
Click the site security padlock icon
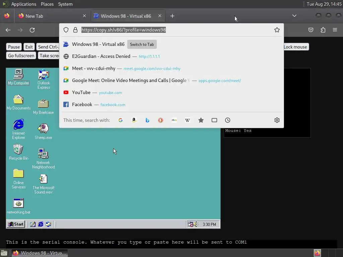coord(75,30)
